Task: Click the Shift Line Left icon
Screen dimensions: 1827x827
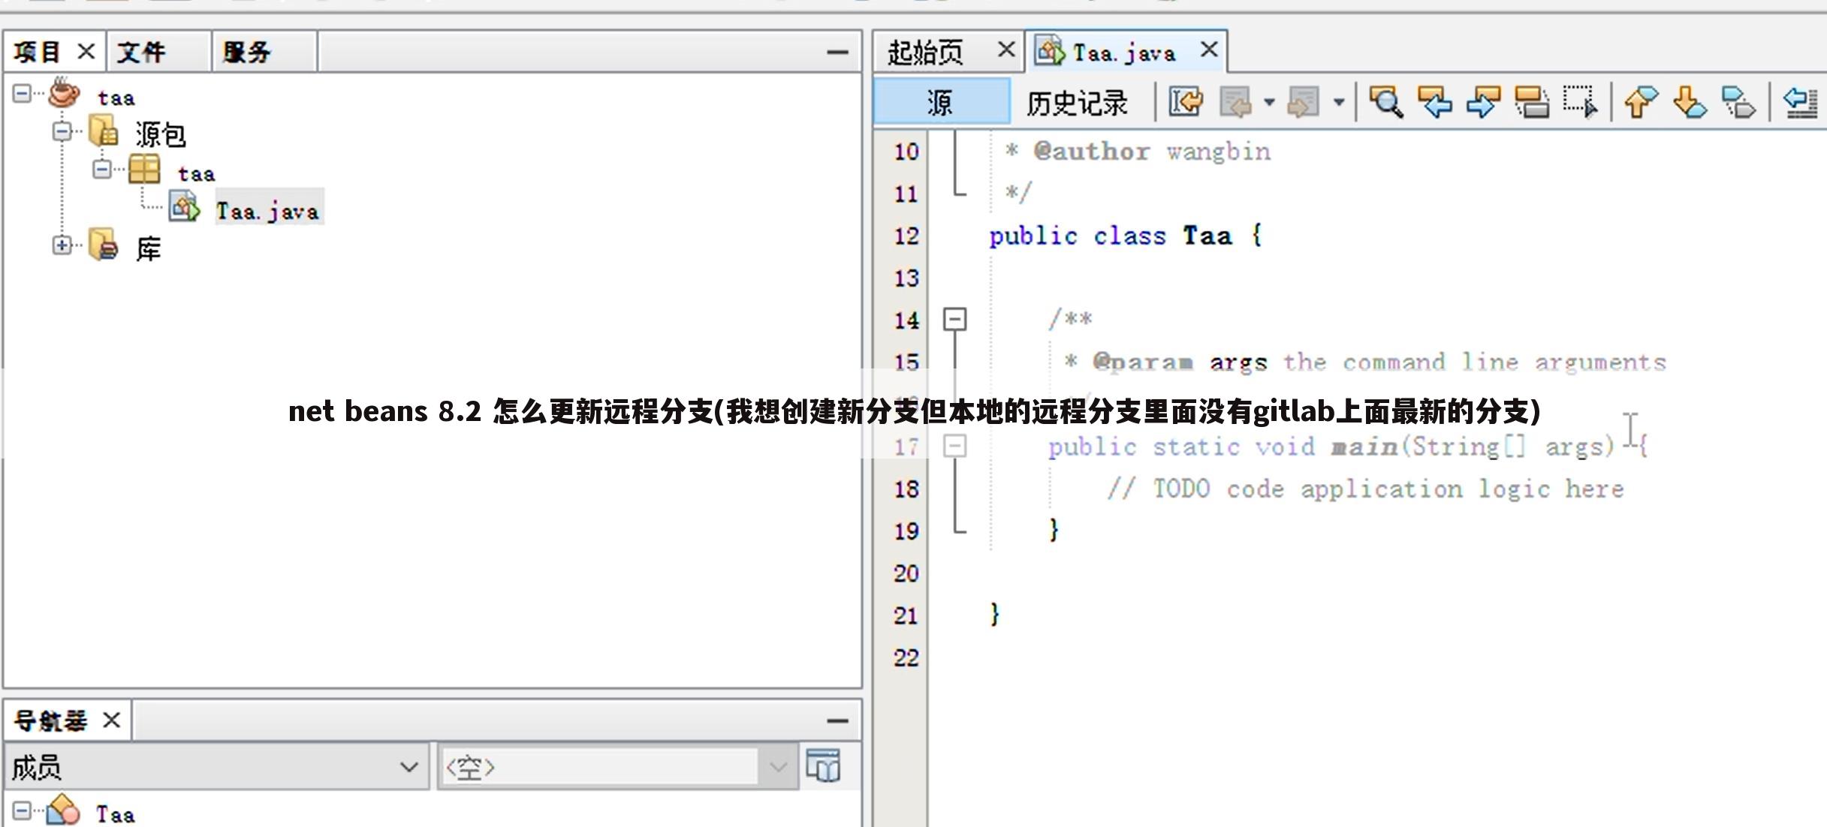Action: [x=1801, y=102]
